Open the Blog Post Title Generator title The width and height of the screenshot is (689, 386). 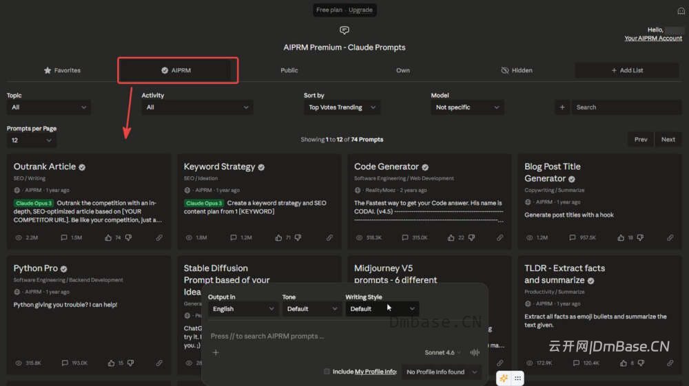[x=553, y=173]
